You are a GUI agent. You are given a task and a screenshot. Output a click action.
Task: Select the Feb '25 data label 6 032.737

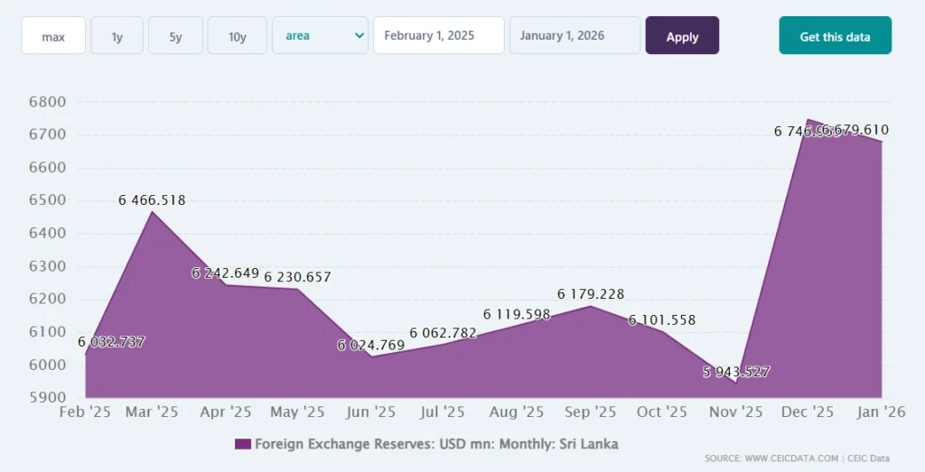tap(111, 342)
